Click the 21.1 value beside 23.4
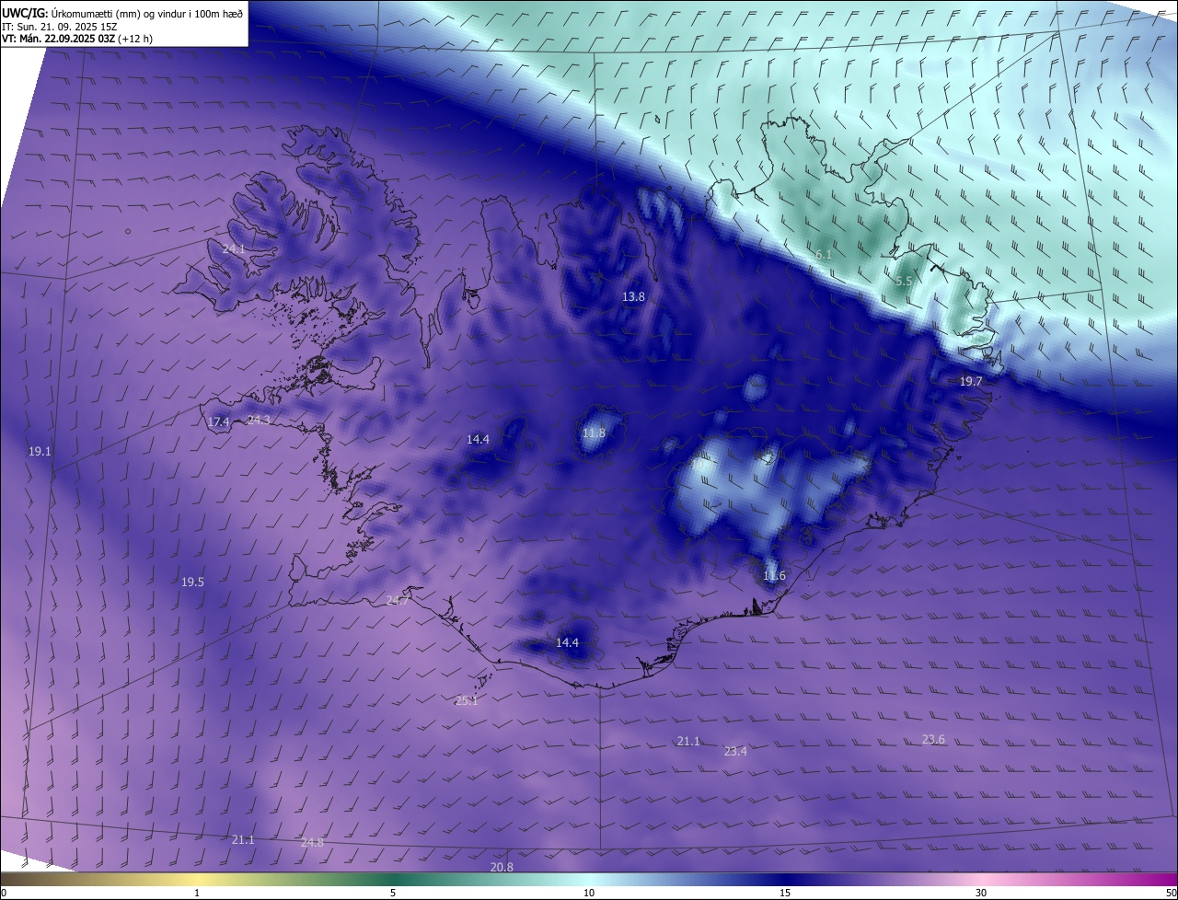The image size is (1178, 900). click(688, 741)
